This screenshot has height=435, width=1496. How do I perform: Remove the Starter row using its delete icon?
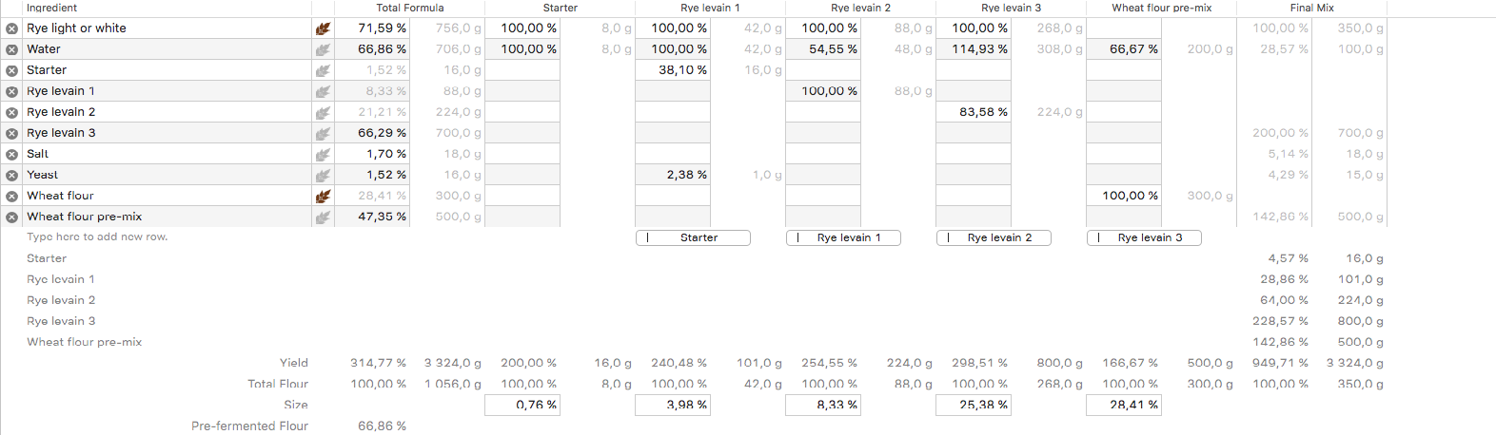click(11, 70)
